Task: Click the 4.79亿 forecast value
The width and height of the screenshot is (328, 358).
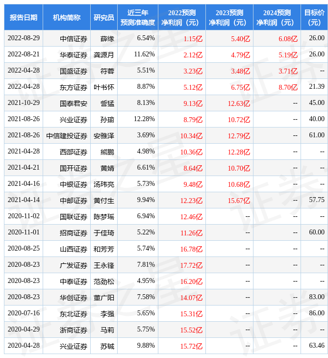Action: 241,55
